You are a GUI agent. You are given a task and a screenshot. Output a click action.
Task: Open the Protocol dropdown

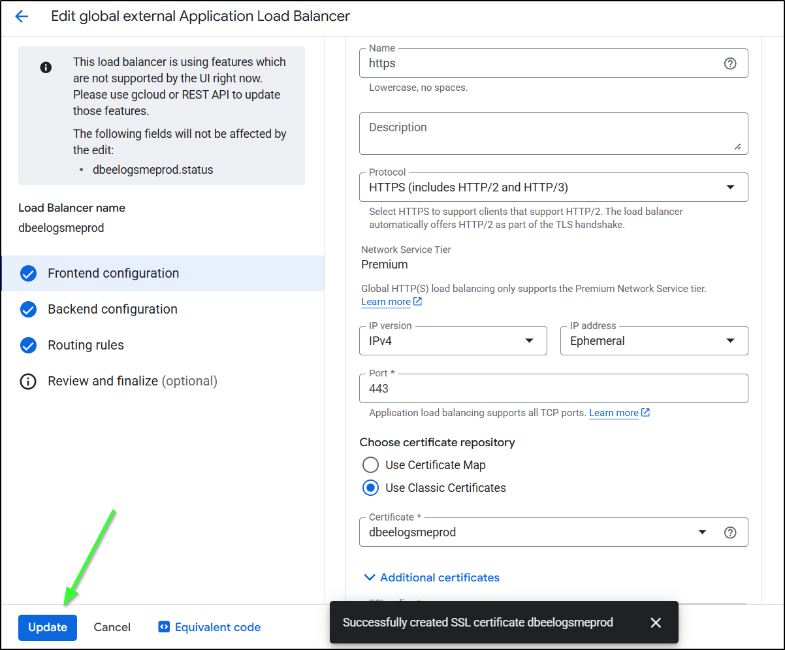click(553, 187)
